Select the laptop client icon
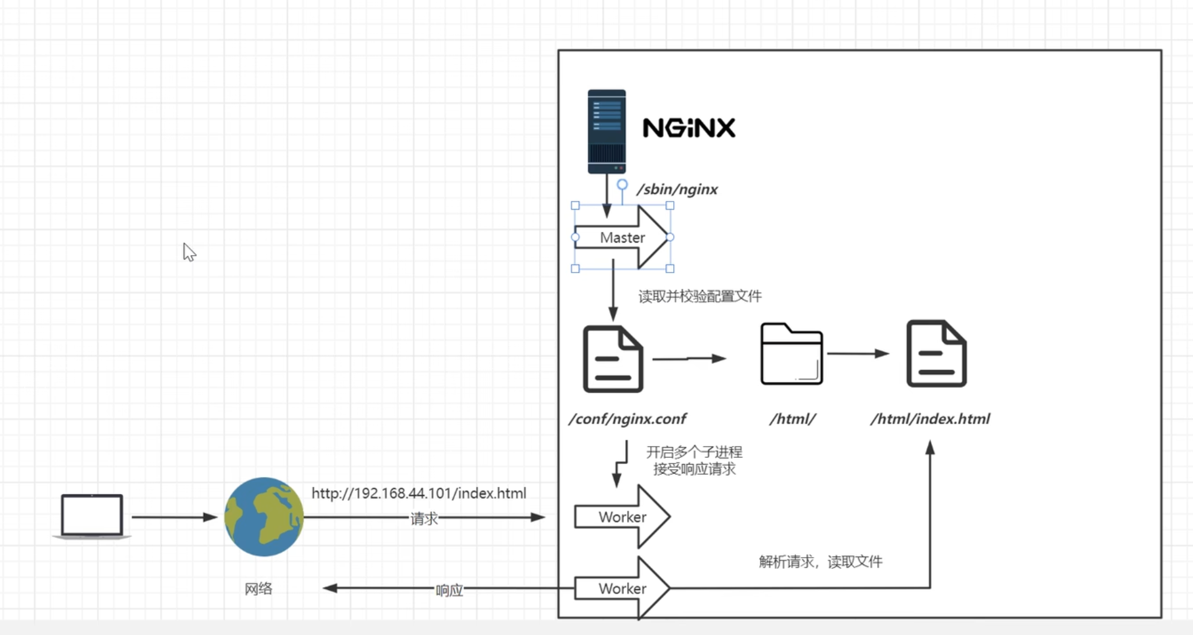 click(91, 515)
